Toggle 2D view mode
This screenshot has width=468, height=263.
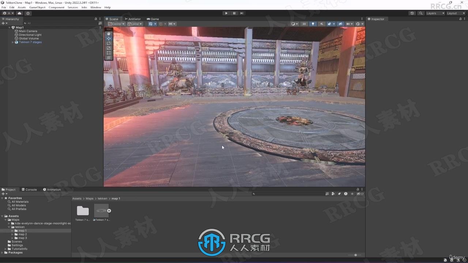tap(304, 24)
